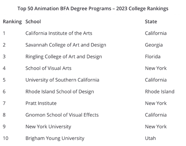This screenshot has width=186, height=146.
Task: Select the Ranking column header
Action: [12, 22]
